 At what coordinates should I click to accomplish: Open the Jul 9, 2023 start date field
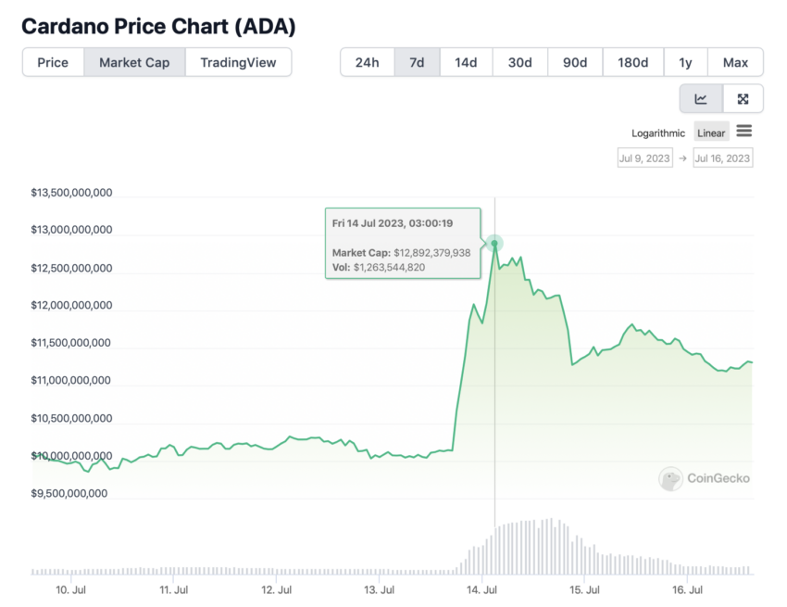(x=645, y=158)
